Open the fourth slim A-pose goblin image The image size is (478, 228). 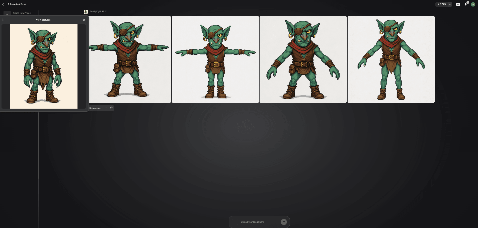[x=391, y=59]
